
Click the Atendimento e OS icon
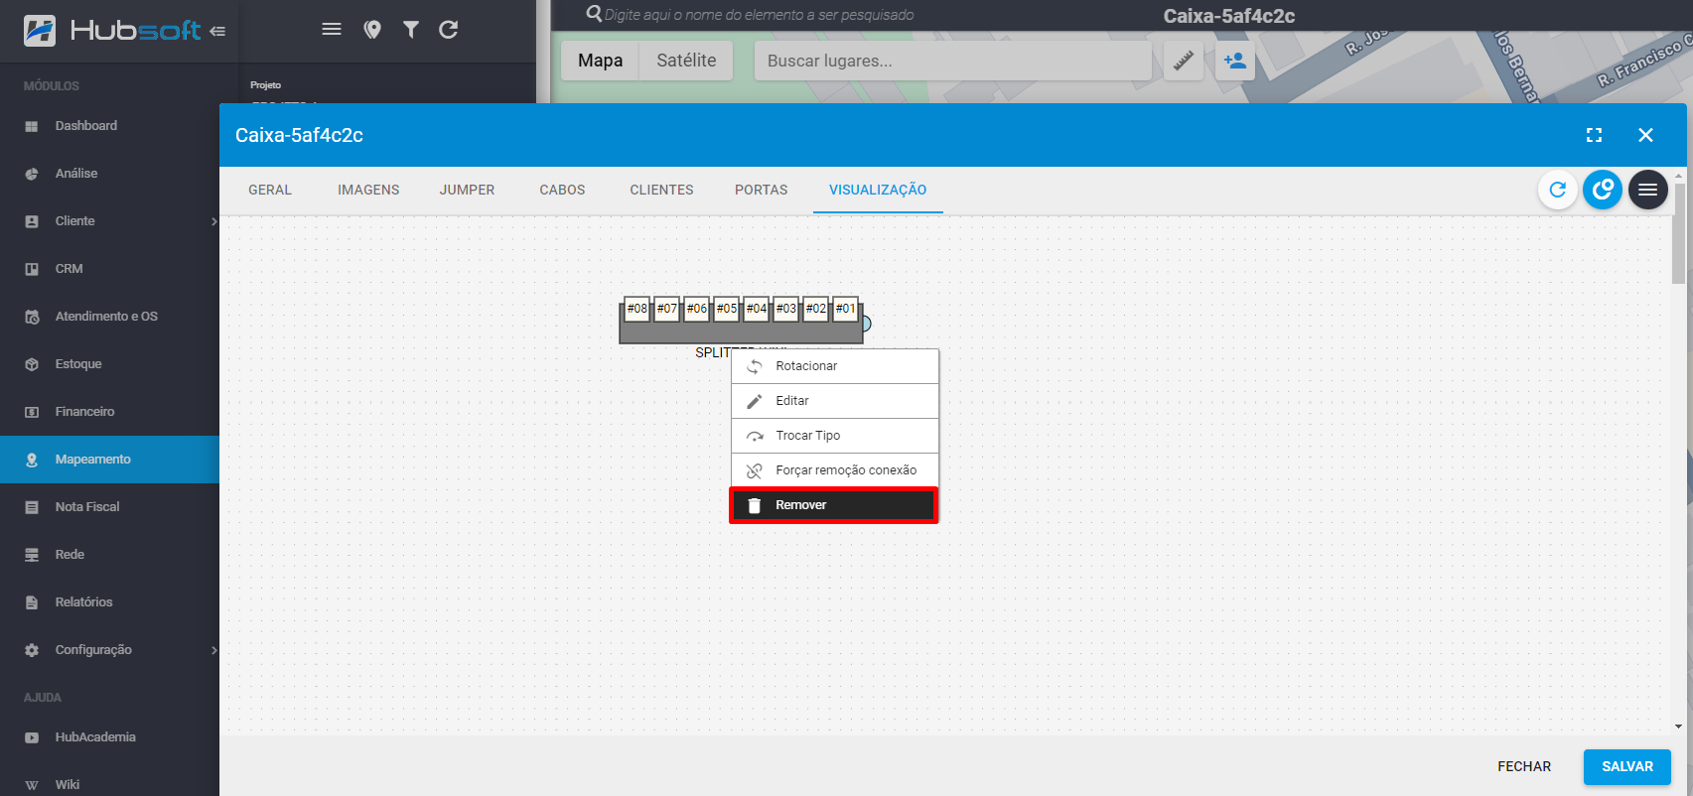coord(32,317)
